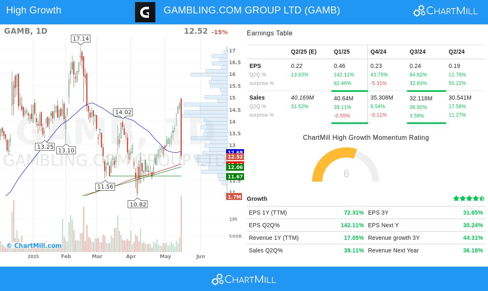
Task: Click the High Growth heading
Action: [x=34, y=10]
